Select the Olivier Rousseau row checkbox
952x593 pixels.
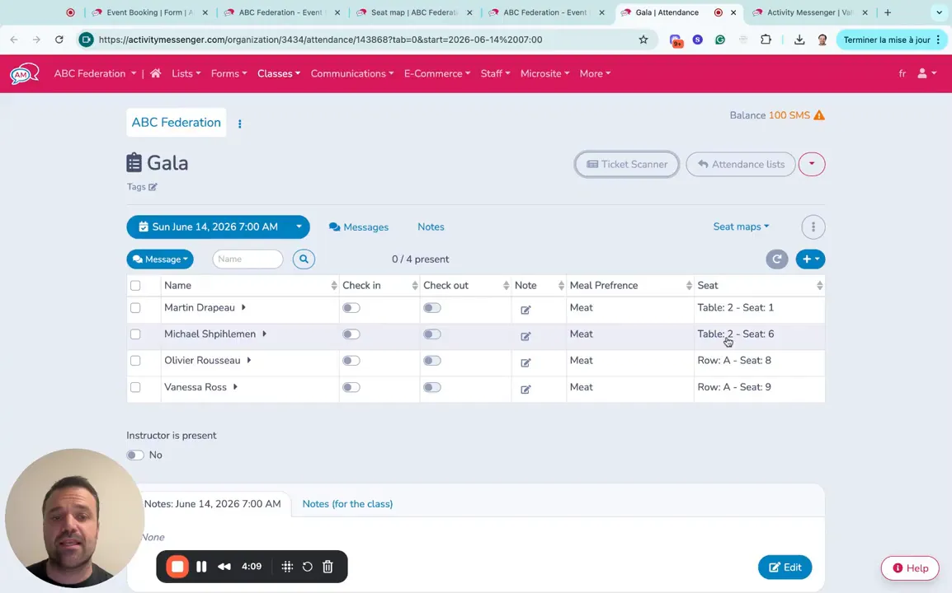click(135, 361)
